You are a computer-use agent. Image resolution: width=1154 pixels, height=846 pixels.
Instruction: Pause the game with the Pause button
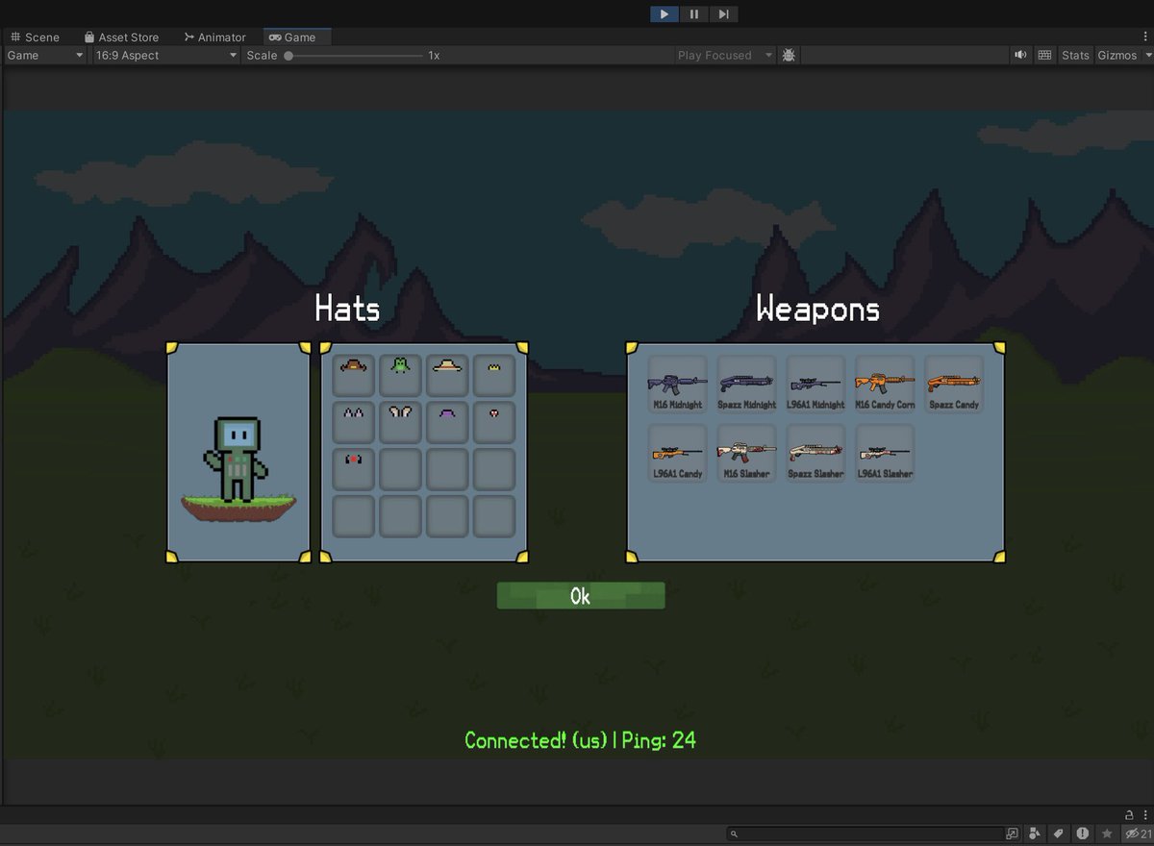[x=693, y=13]
